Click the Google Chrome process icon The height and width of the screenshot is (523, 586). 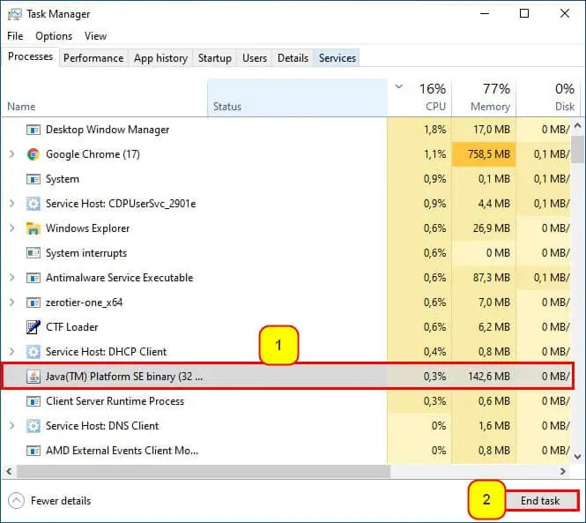point(33,154)
